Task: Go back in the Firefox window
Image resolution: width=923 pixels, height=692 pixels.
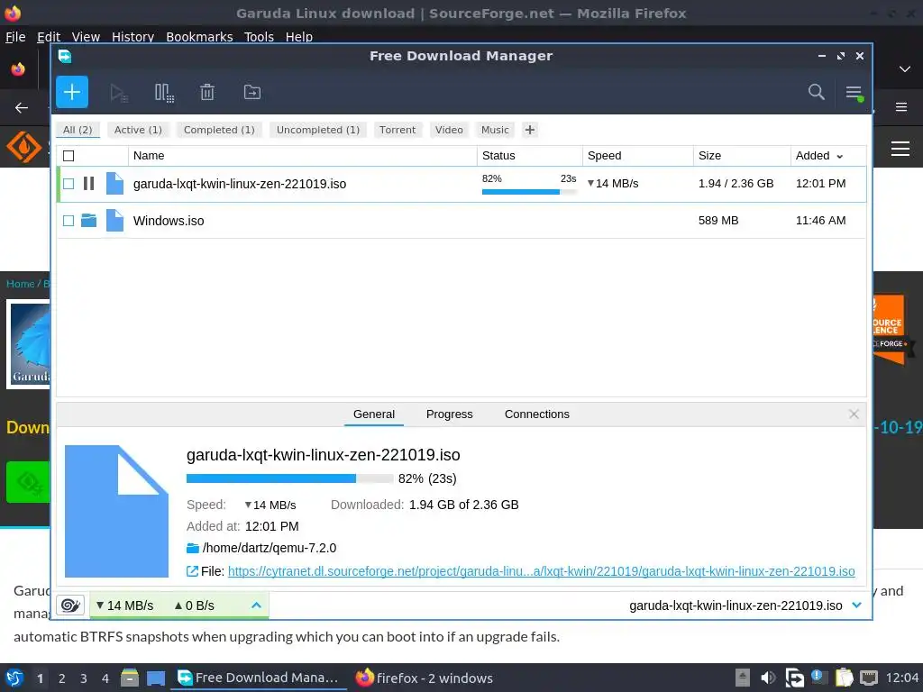Action: pos(22,108)
